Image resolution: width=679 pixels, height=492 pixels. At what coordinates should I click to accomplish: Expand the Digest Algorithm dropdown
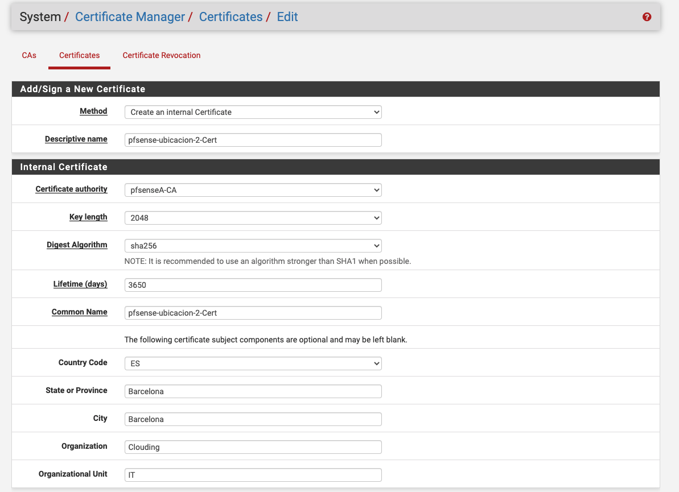pos(253,245)
